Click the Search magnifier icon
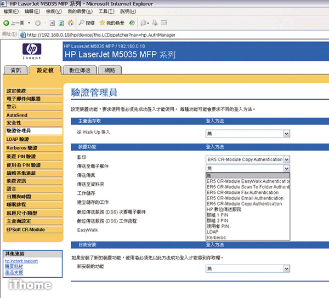This screenshot has height=298, width=329. (81, 23)
